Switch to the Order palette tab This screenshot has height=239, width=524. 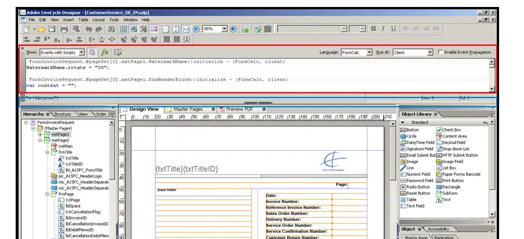[x=101, y=114]
